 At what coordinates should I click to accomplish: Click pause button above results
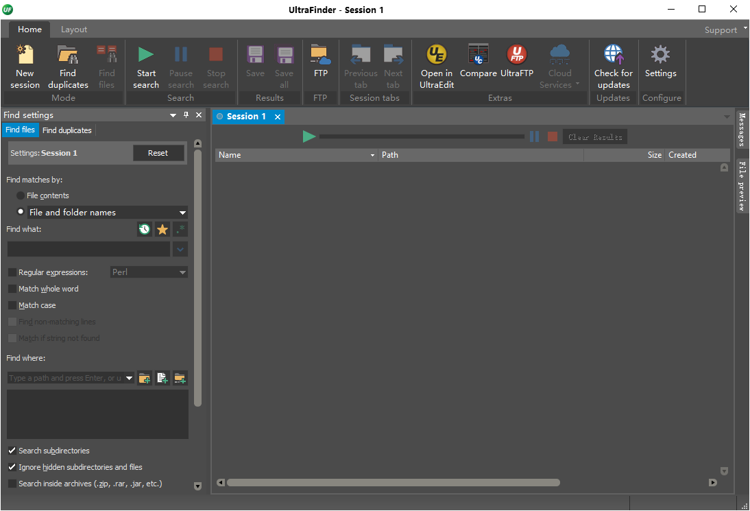[534, 137]
